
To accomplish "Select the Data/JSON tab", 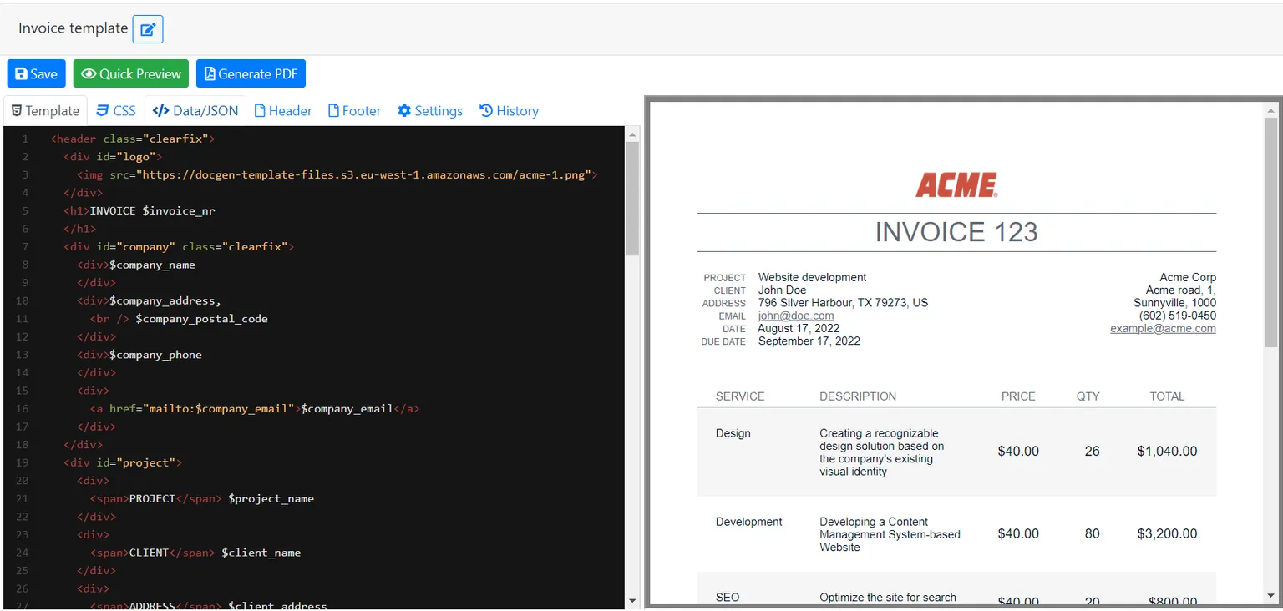I will pos(195,111).
